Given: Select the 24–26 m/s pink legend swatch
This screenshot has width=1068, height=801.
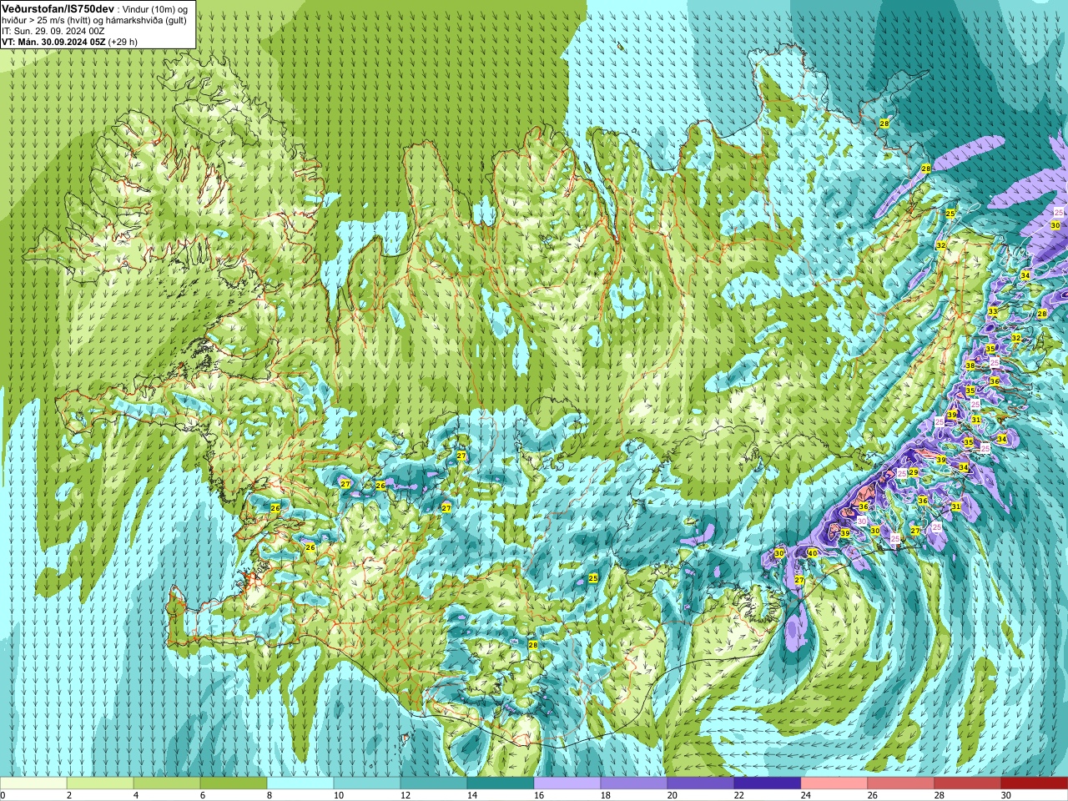Looking at the screenshot, I should [x=834, y=783].
